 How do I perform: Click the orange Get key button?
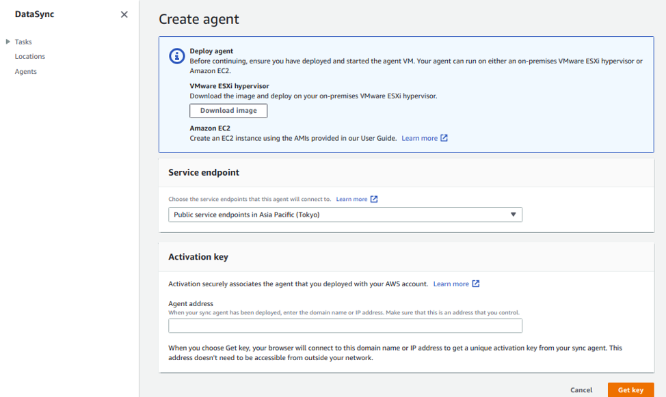(x=630, y=389)
